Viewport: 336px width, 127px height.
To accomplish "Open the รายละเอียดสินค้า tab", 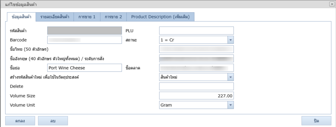I will (55, 17).
